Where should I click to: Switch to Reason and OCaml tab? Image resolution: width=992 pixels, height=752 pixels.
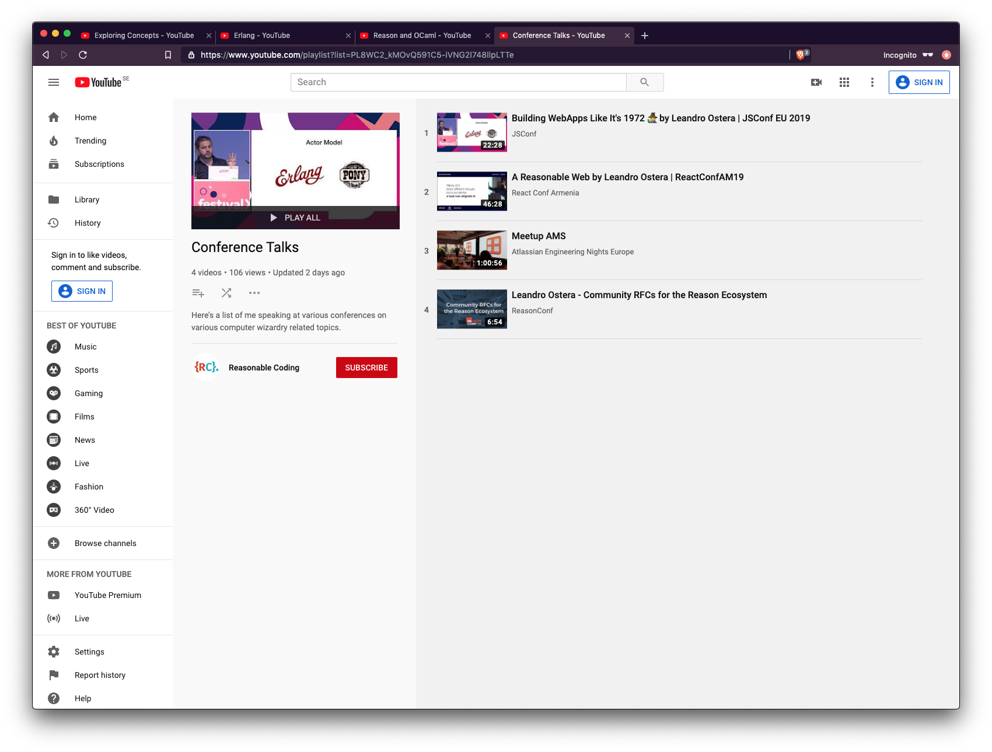424,36
